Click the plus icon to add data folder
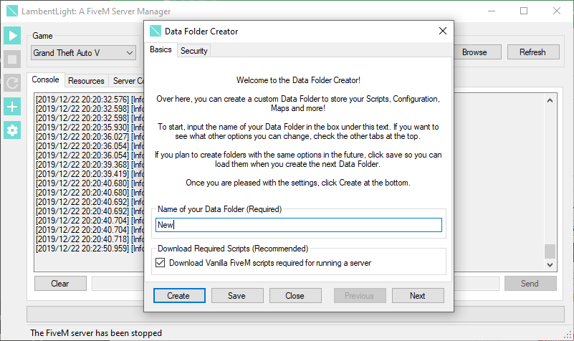Screen dimensions: 574x341 [12, 107]
